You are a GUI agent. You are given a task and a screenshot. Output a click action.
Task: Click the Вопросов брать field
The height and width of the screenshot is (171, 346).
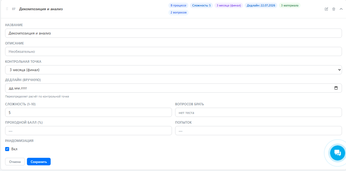pyautogui.click(x=258, y=113)
